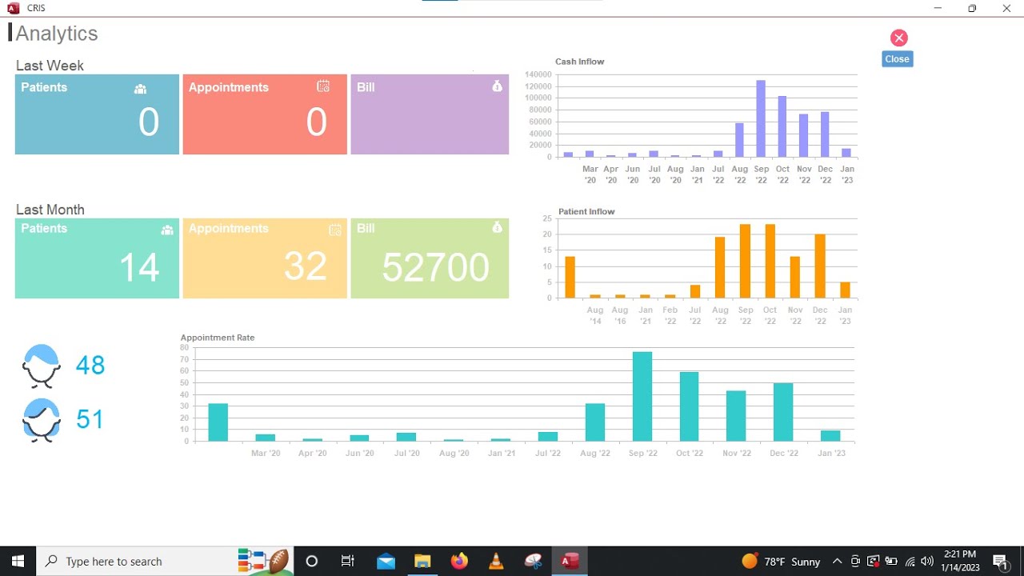Click the money bag icon in Last Week Bill card
This screenshot has width=1024, height=576.
point(497,86)
